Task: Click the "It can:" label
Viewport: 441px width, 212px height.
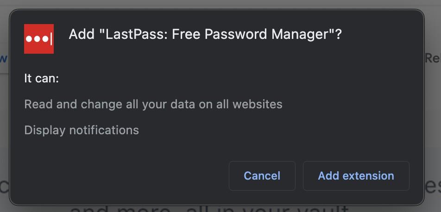Action: point(42,78)
